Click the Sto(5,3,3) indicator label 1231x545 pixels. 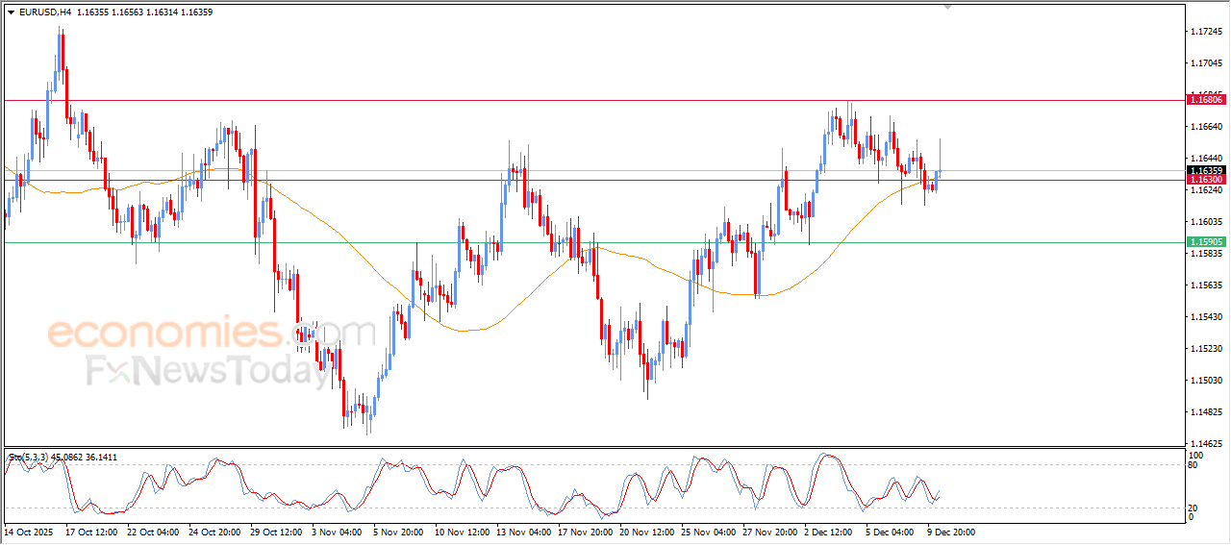[35, 458]
